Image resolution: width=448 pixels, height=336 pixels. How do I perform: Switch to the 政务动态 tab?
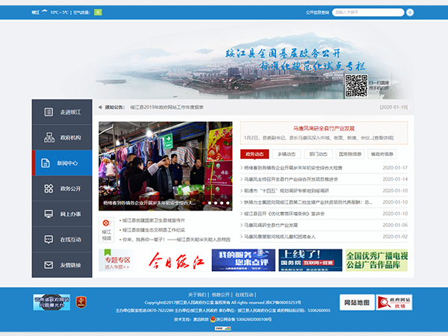coord(255,154)
